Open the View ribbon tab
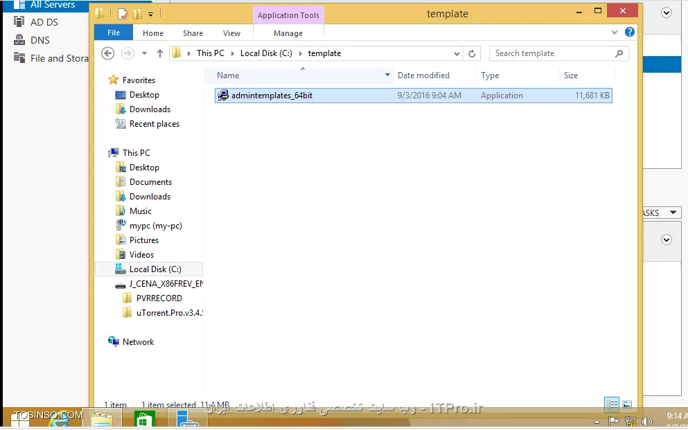 coord(231,33)
